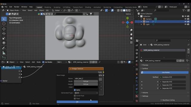
Task: Toggle the Alpha checkbox in New Image
Action: (x=75, y=90)
